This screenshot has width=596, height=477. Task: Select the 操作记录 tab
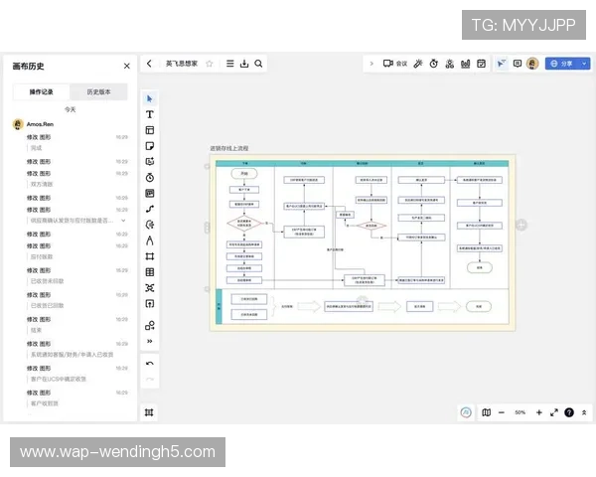coord(42,91)
